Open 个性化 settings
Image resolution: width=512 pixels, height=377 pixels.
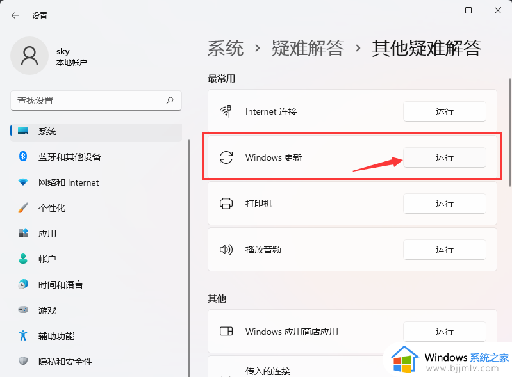coord(96,208)
